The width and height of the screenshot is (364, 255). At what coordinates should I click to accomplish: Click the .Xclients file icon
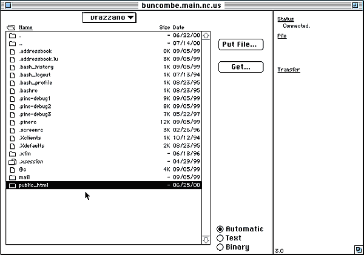[12, 138]
